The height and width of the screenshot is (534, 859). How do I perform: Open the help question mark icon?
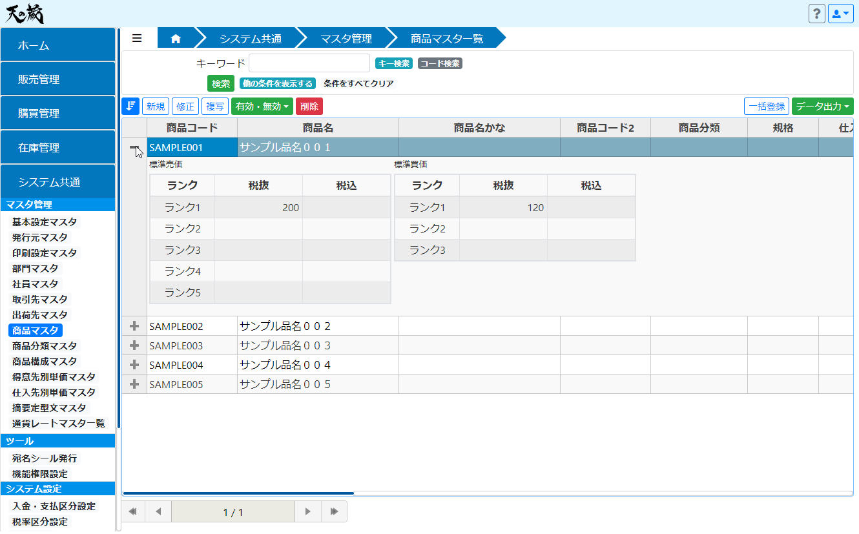[x=816, y=14]
